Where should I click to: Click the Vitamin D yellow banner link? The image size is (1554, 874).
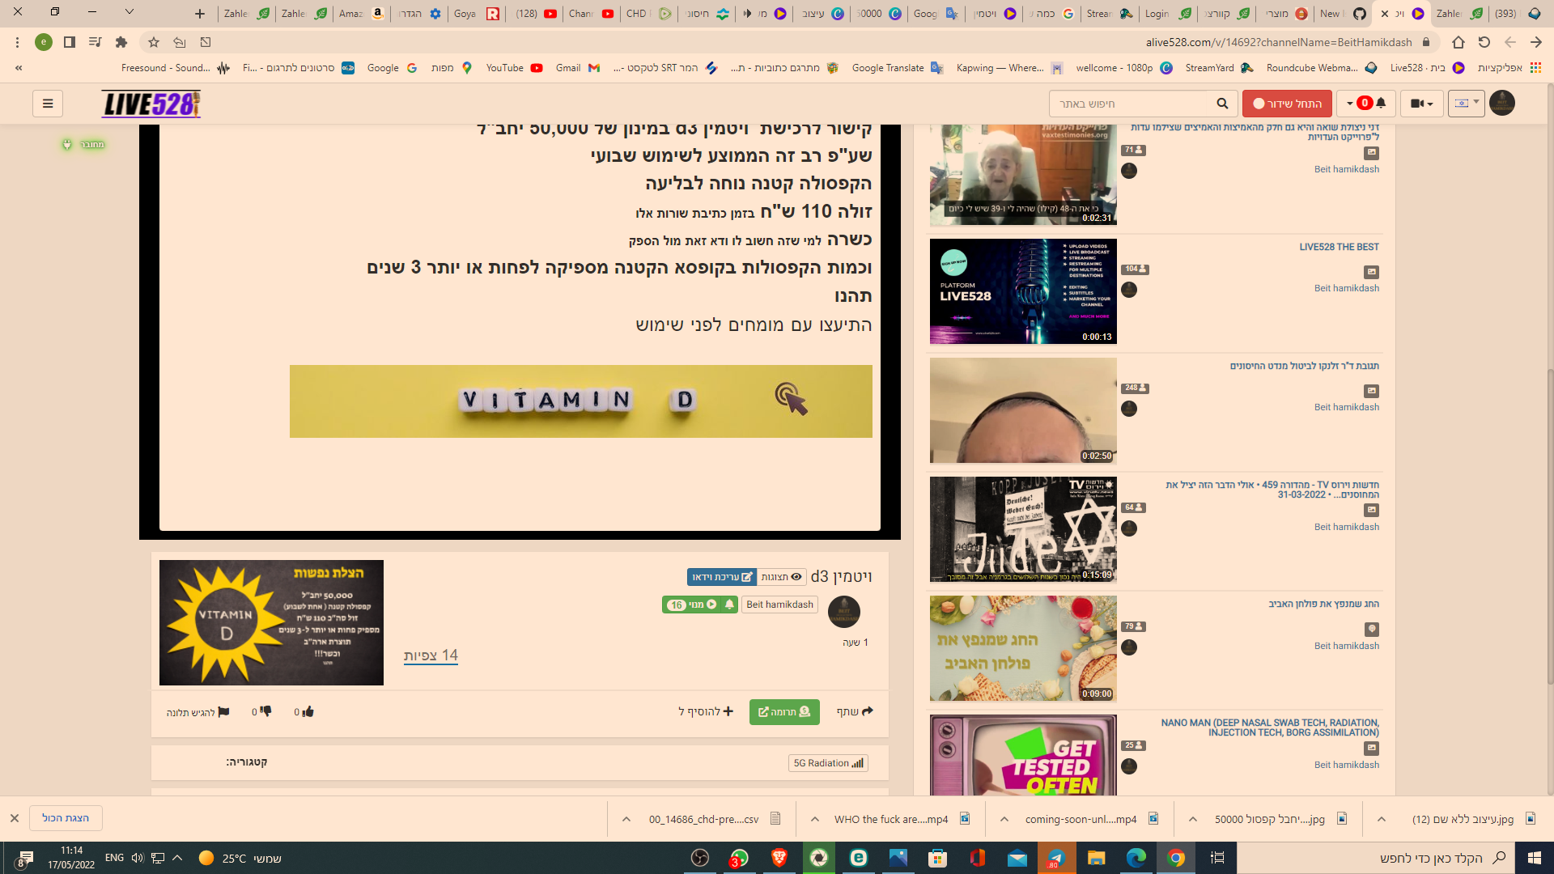pos(581,401)
